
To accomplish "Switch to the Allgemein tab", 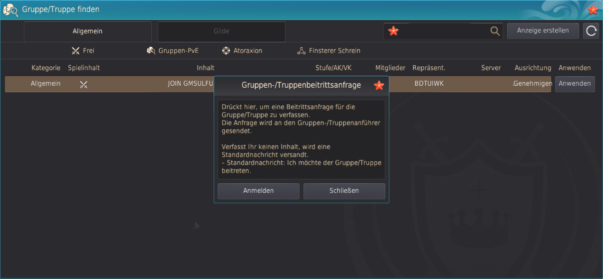I will 87,31.
